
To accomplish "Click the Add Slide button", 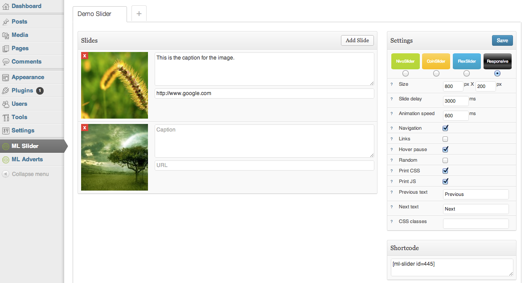I will [x=357, y=40].
